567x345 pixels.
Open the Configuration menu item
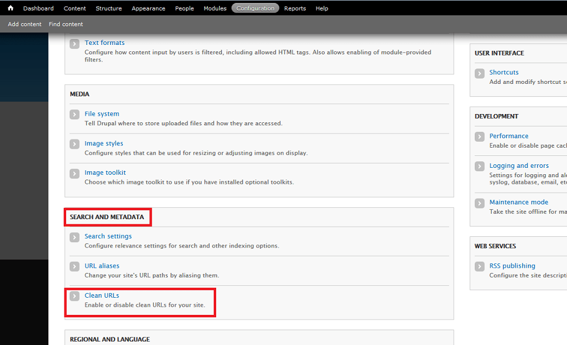click(255, 8)
